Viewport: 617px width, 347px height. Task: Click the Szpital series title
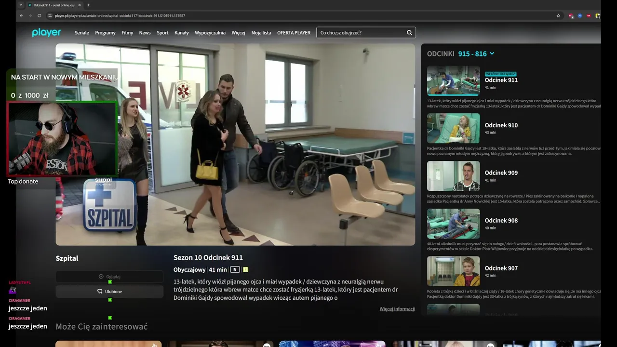coord(67,258)
